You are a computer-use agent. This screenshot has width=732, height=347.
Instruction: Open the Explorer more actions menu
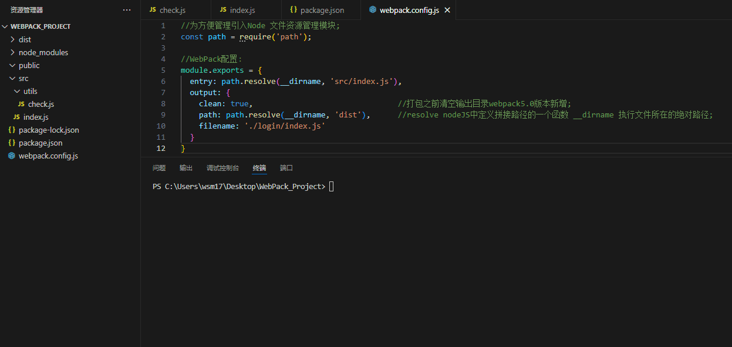click(127, 9)
